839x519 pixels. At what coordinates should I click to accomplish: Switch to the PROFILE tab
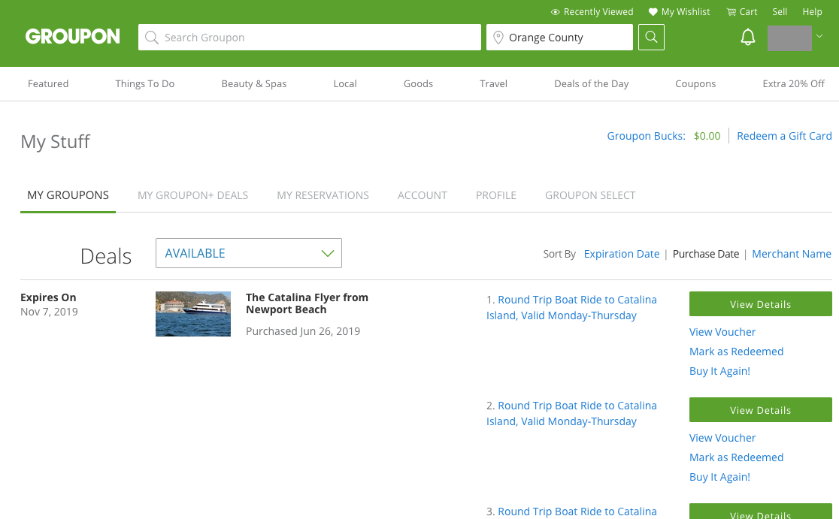(x=496, y=195)
